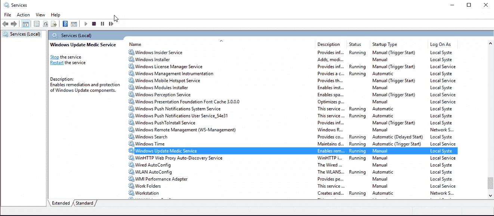Click the Forward arrow toolbar icon

tap(14, 24)
